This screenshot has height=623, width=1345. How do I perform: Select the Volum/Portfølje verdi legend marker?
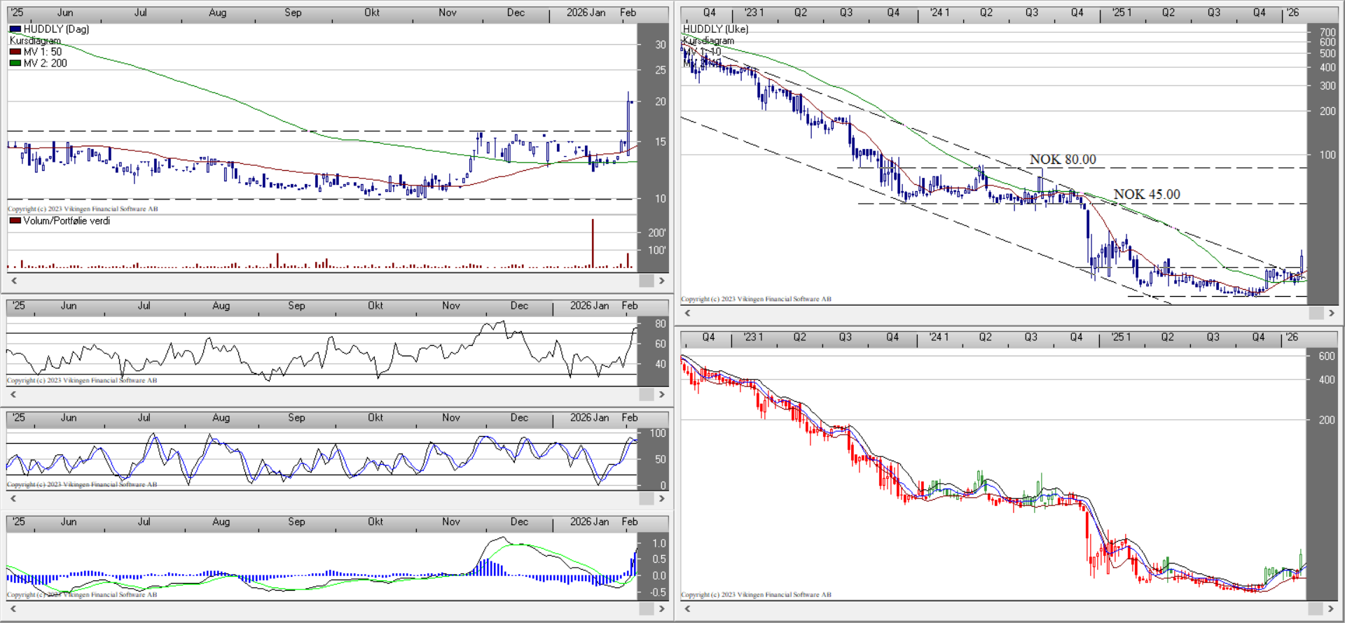[15, 220]
